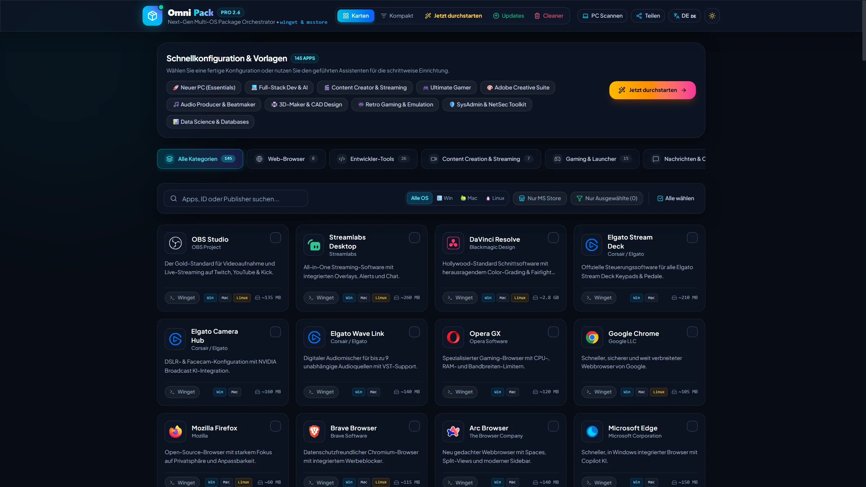The height and width of the screenshot is (487, 866).
Task: Click the Microsoft Edge app icon
Action: 592,431
